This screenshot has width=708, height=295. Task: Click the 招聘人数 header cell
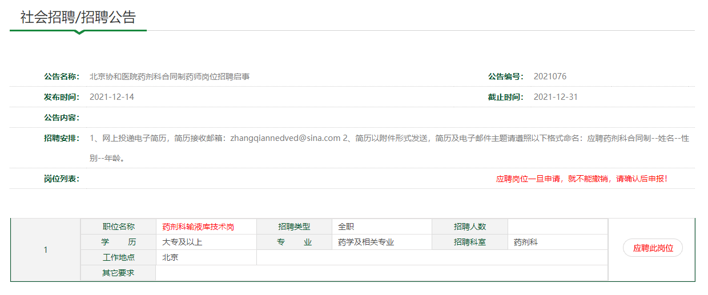tap(470, 227)
